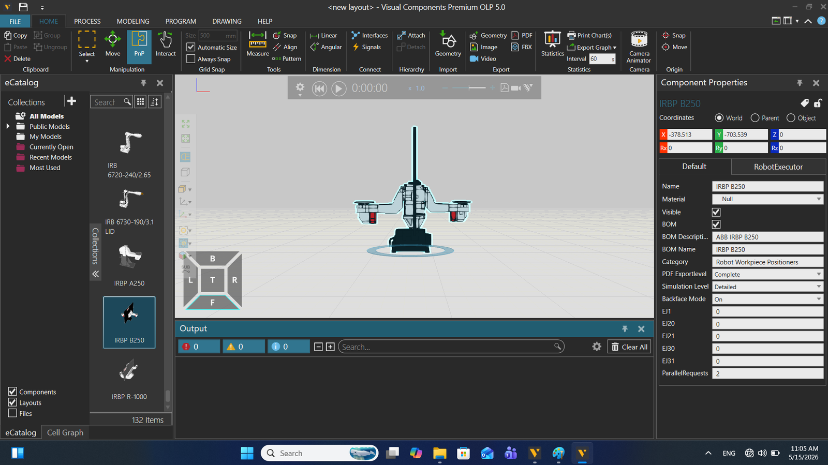
Task: Uncheck the Components filter checkbox
Action: (x=12, y=392)
